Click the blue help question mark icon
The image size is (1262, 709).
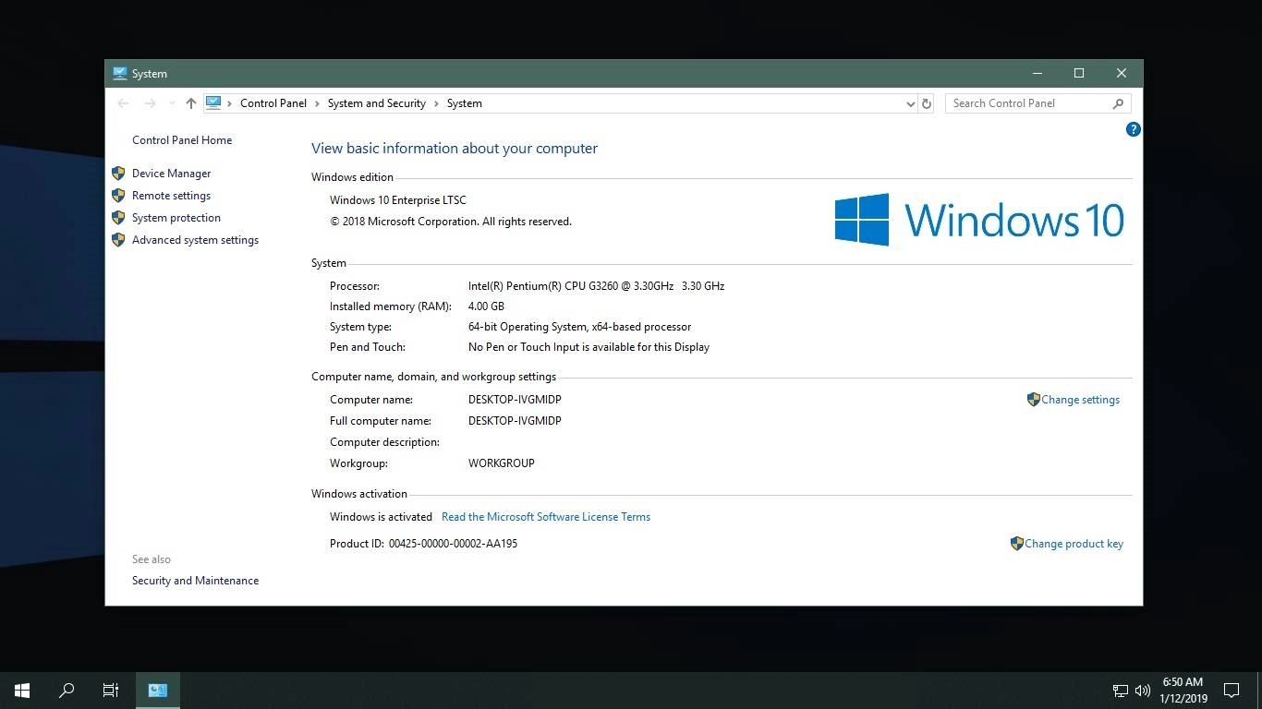point(1133,129)
